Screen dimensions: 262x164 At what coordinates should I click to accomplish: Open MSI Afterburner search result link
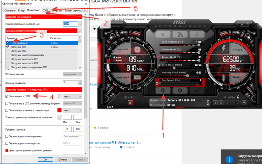point(115,143)
